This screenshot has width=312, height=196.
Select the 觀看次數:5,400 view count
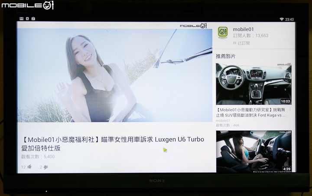38,157
